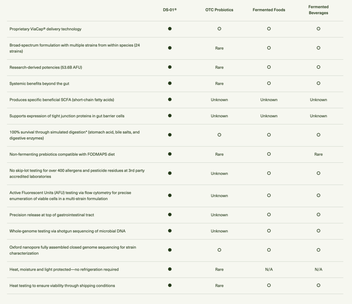Click the DS-01 dot for Whole-genome testing

tap(170, 231)
